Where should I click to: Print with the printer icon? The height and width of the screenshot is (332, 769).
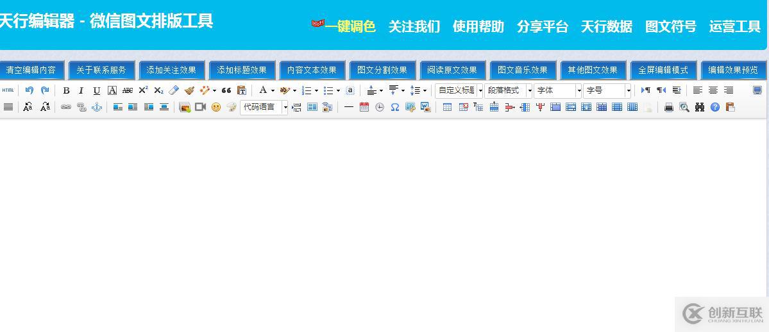tap(668, 107)
